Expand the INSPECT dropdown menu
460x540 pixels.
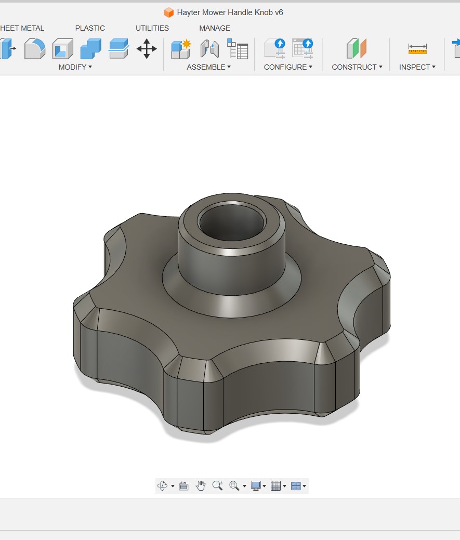pyautogui.click(x=417, y=67)
